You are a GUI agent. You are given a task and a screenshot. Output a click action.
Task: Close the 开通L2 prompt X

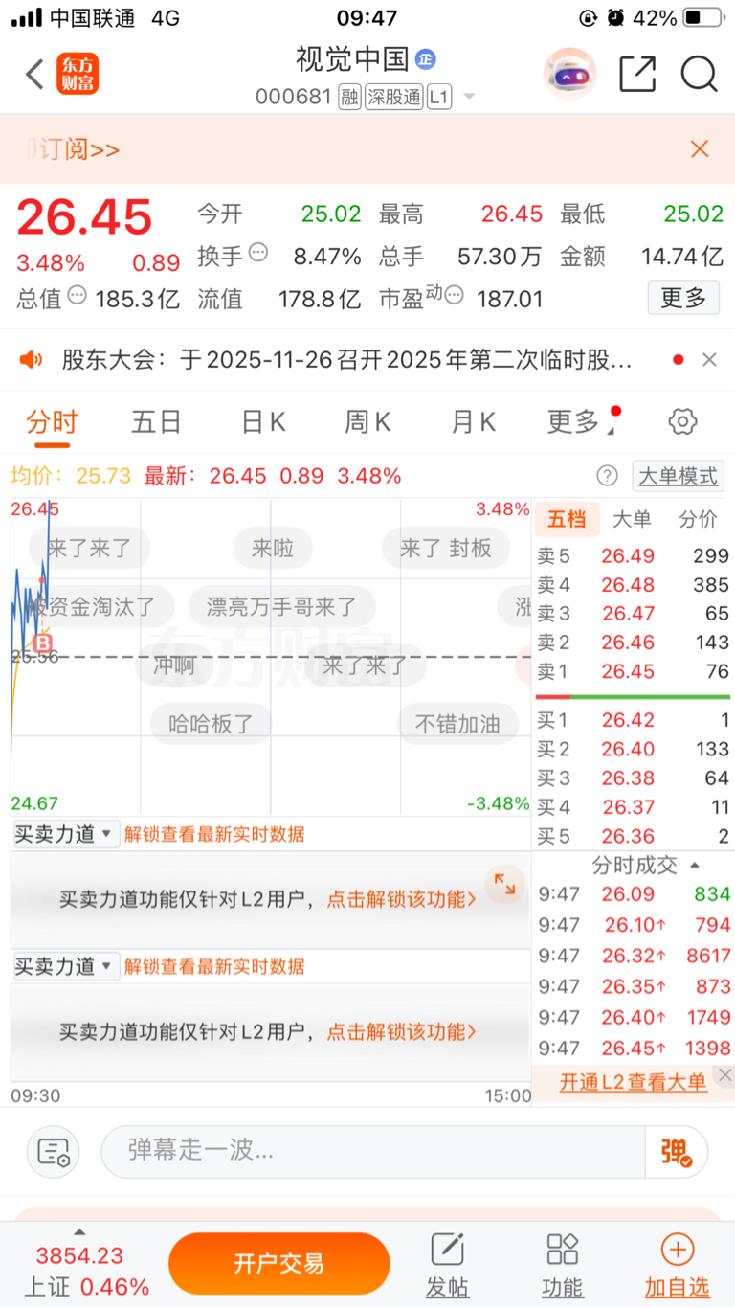coord(724,1075)
